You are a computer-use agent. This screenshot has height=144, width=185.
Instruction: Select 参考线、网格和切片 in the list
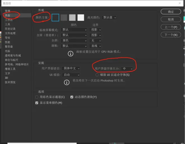pos(17,64)
